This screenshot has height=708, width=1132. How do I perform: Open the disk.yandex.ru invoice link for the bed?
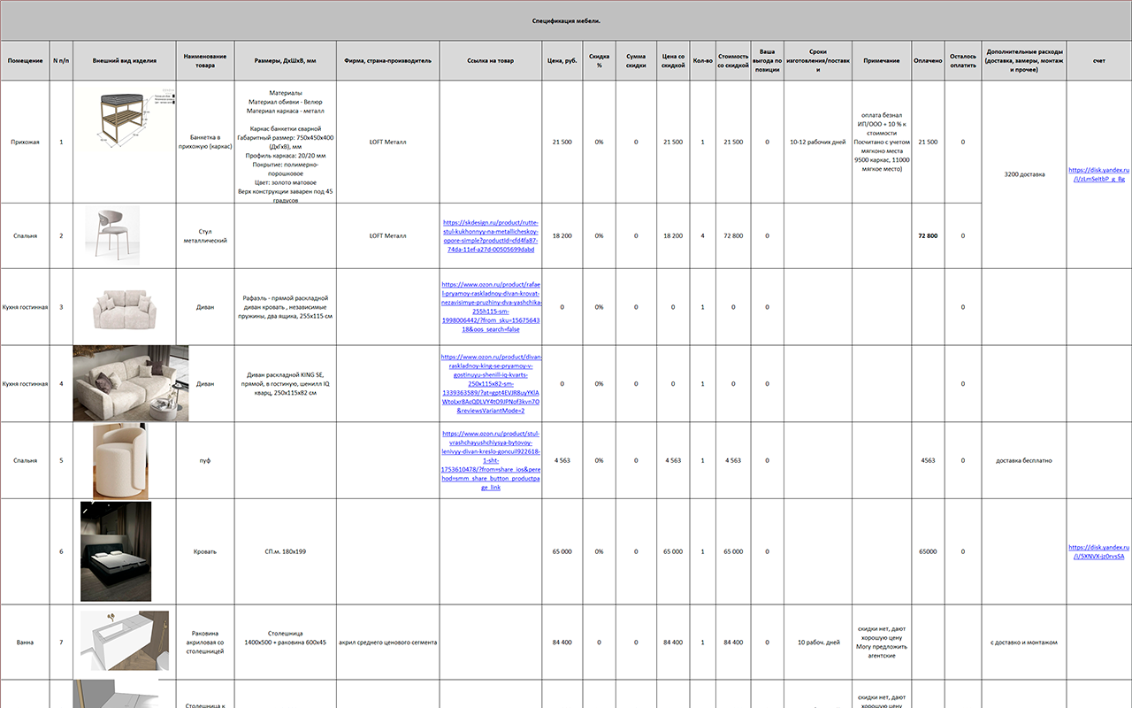point(1098,552)
